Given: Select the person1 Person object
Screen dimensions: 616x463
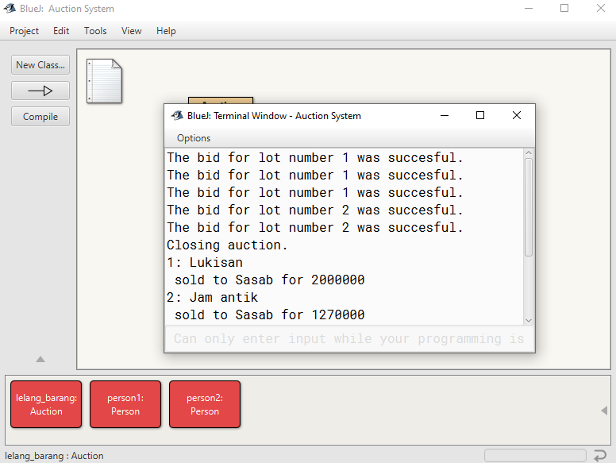Looking at the screenshot, I should click(x=125, y=404).
